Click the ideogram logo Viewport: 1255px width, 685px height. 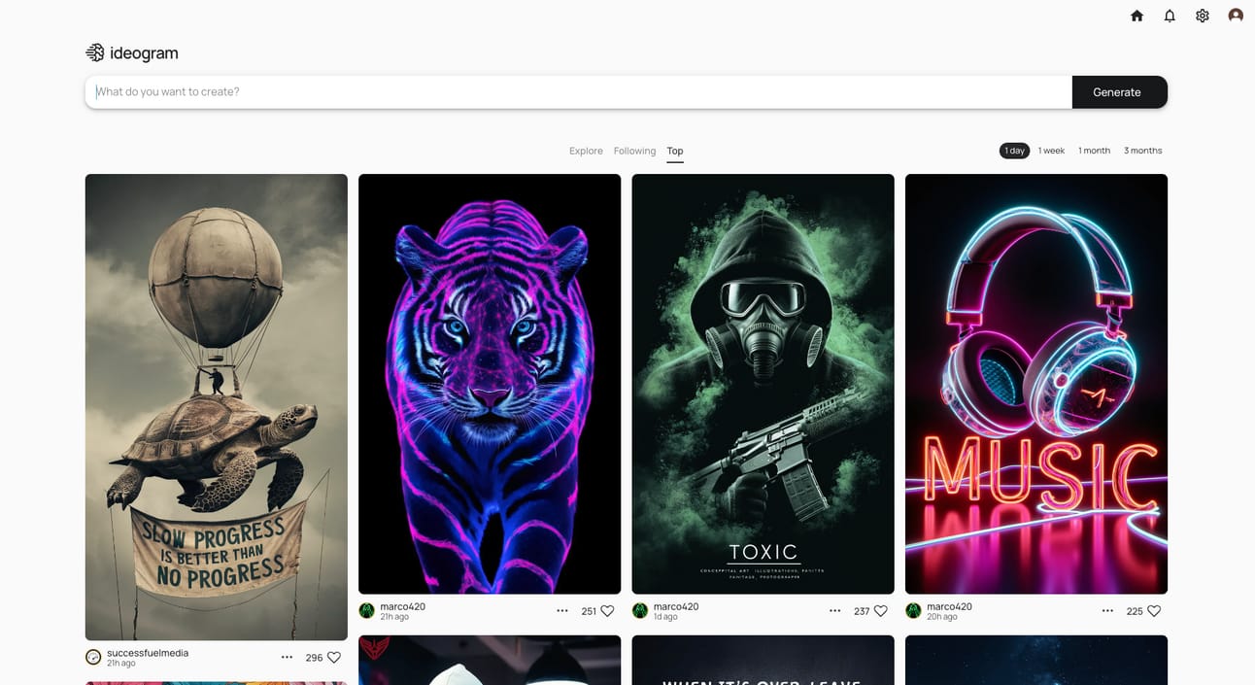click(132, 53)
